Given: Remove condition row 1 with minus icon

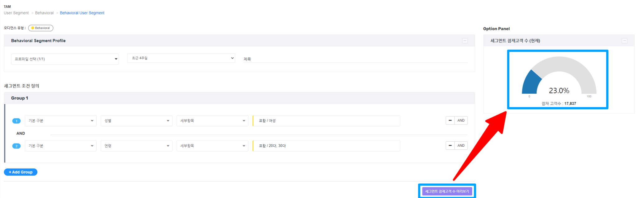Looking at the screenshot, I should pyautogui.click(x=450, y=120).
